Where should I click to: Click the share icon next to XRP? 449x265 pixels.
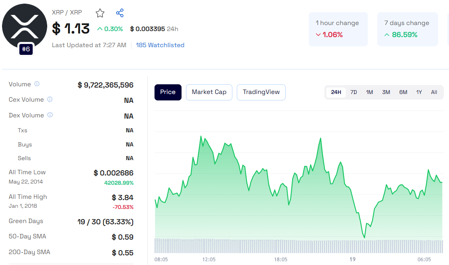tap(120, 13)
